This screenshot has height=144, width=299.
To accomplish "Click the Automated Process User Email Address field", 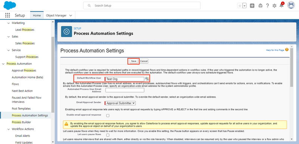I will pos(125,90).
